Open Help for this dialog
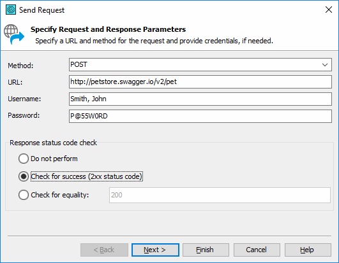Image resolution: width=339 pixels, height=263 pixels. coord(308,250)
